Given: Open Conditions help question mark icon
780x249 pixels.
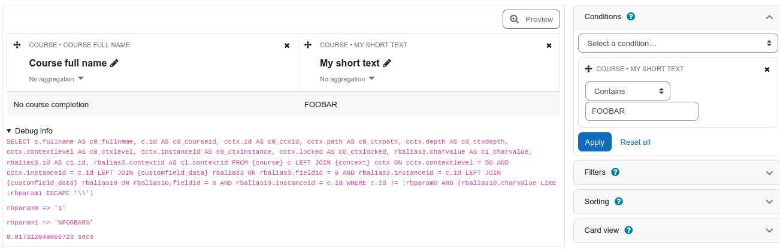Looking at the screenshot, I should tap(631, 17).
